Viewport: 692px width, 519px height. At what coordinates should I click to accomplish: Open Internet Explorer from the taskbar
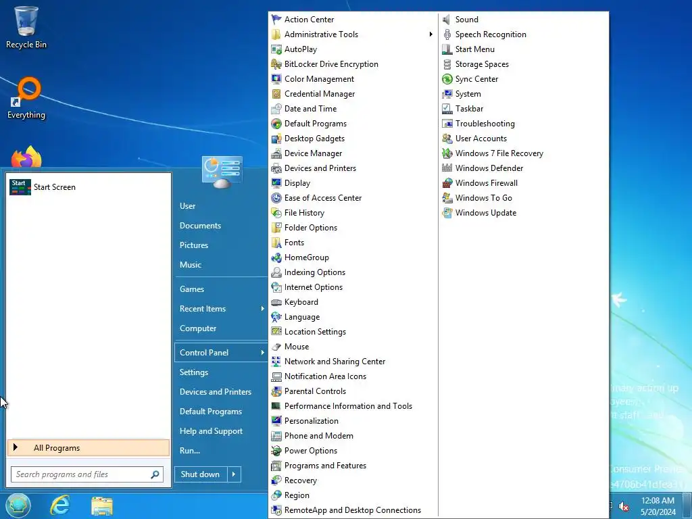(x=60, y=505)
